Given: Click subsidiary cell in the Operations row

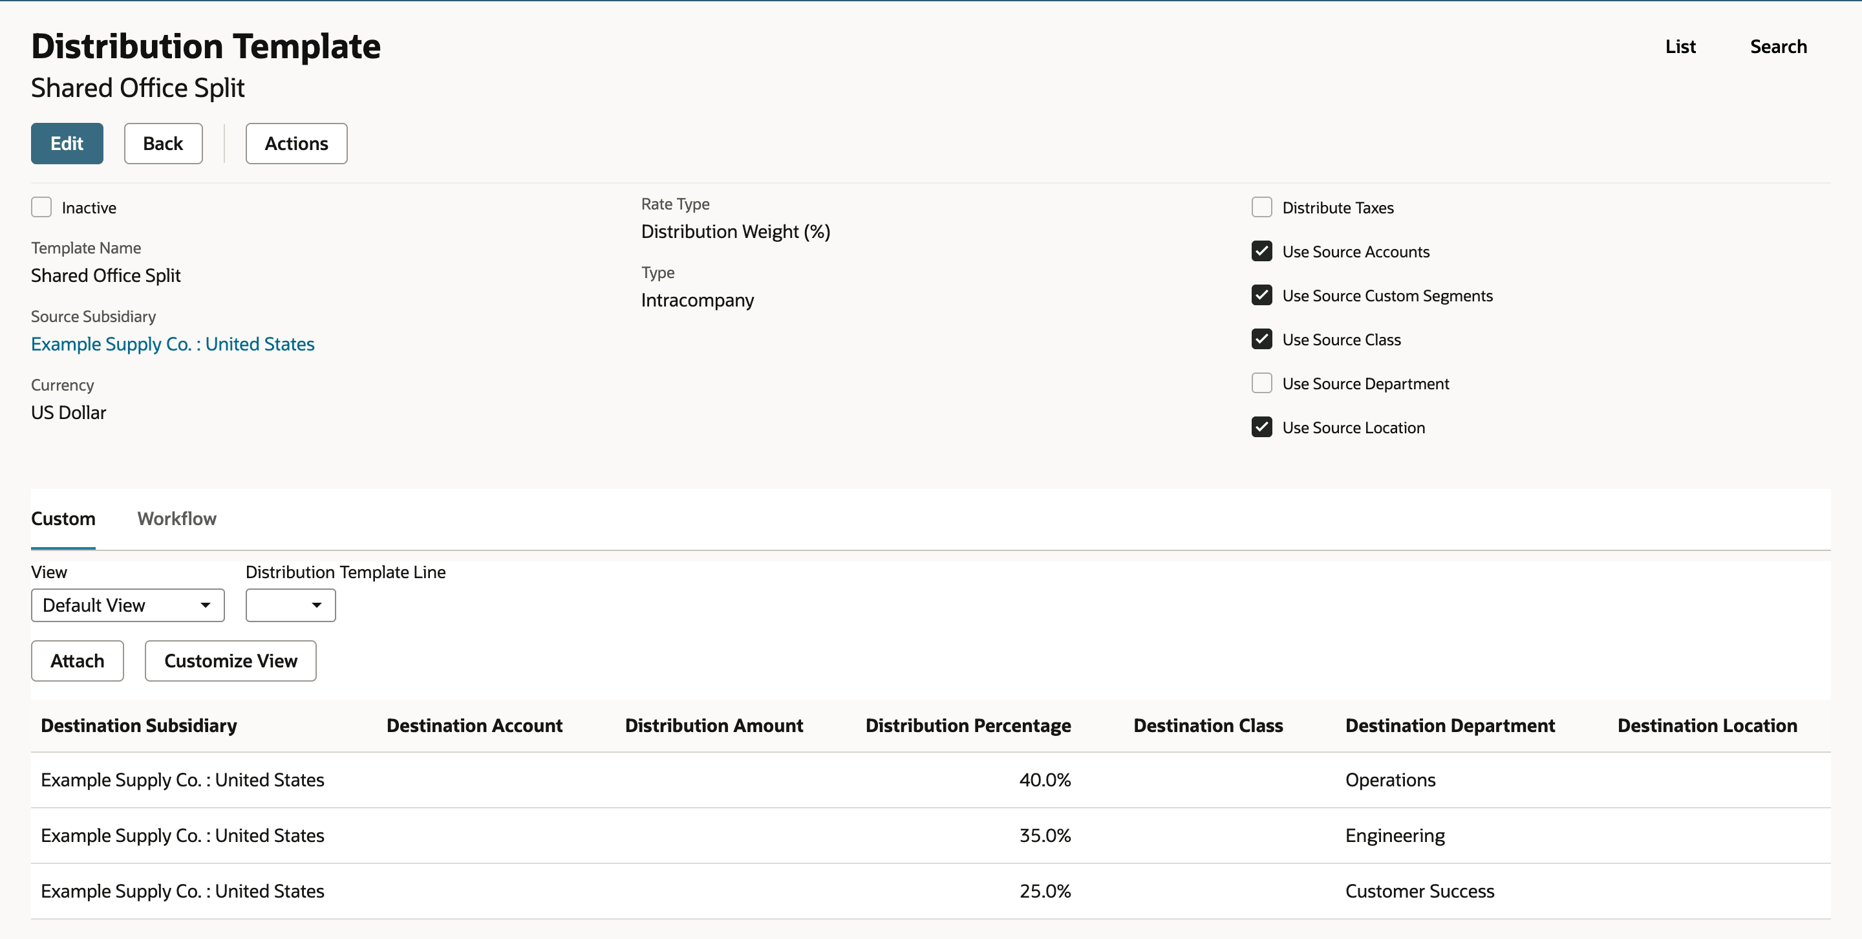Looking at the screenshot, I should click(182, 779).
